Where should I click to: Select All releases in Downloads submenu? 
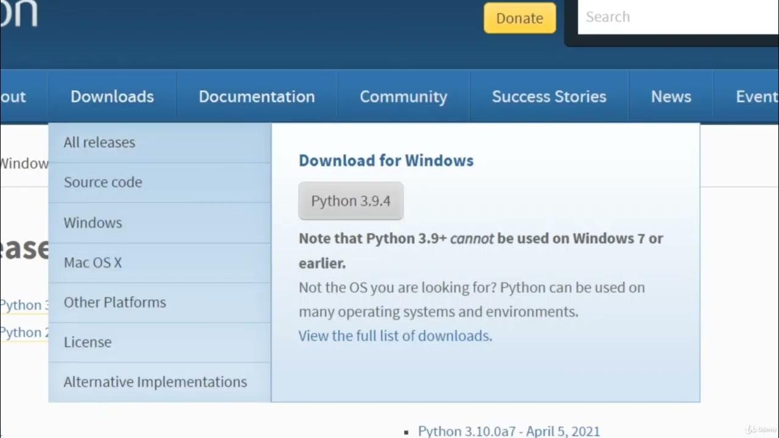[159, 143]
